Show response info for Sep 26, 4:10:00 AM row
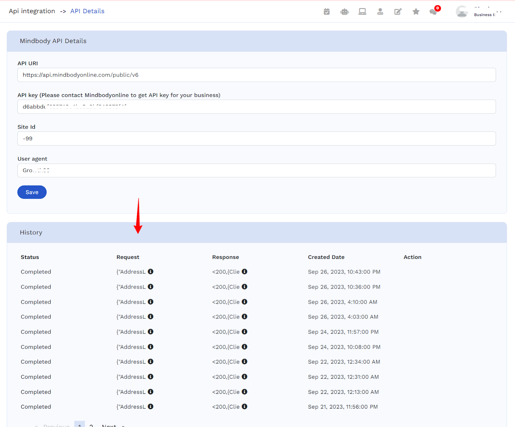This screenshot has width=515, height=427. point(245,302)
